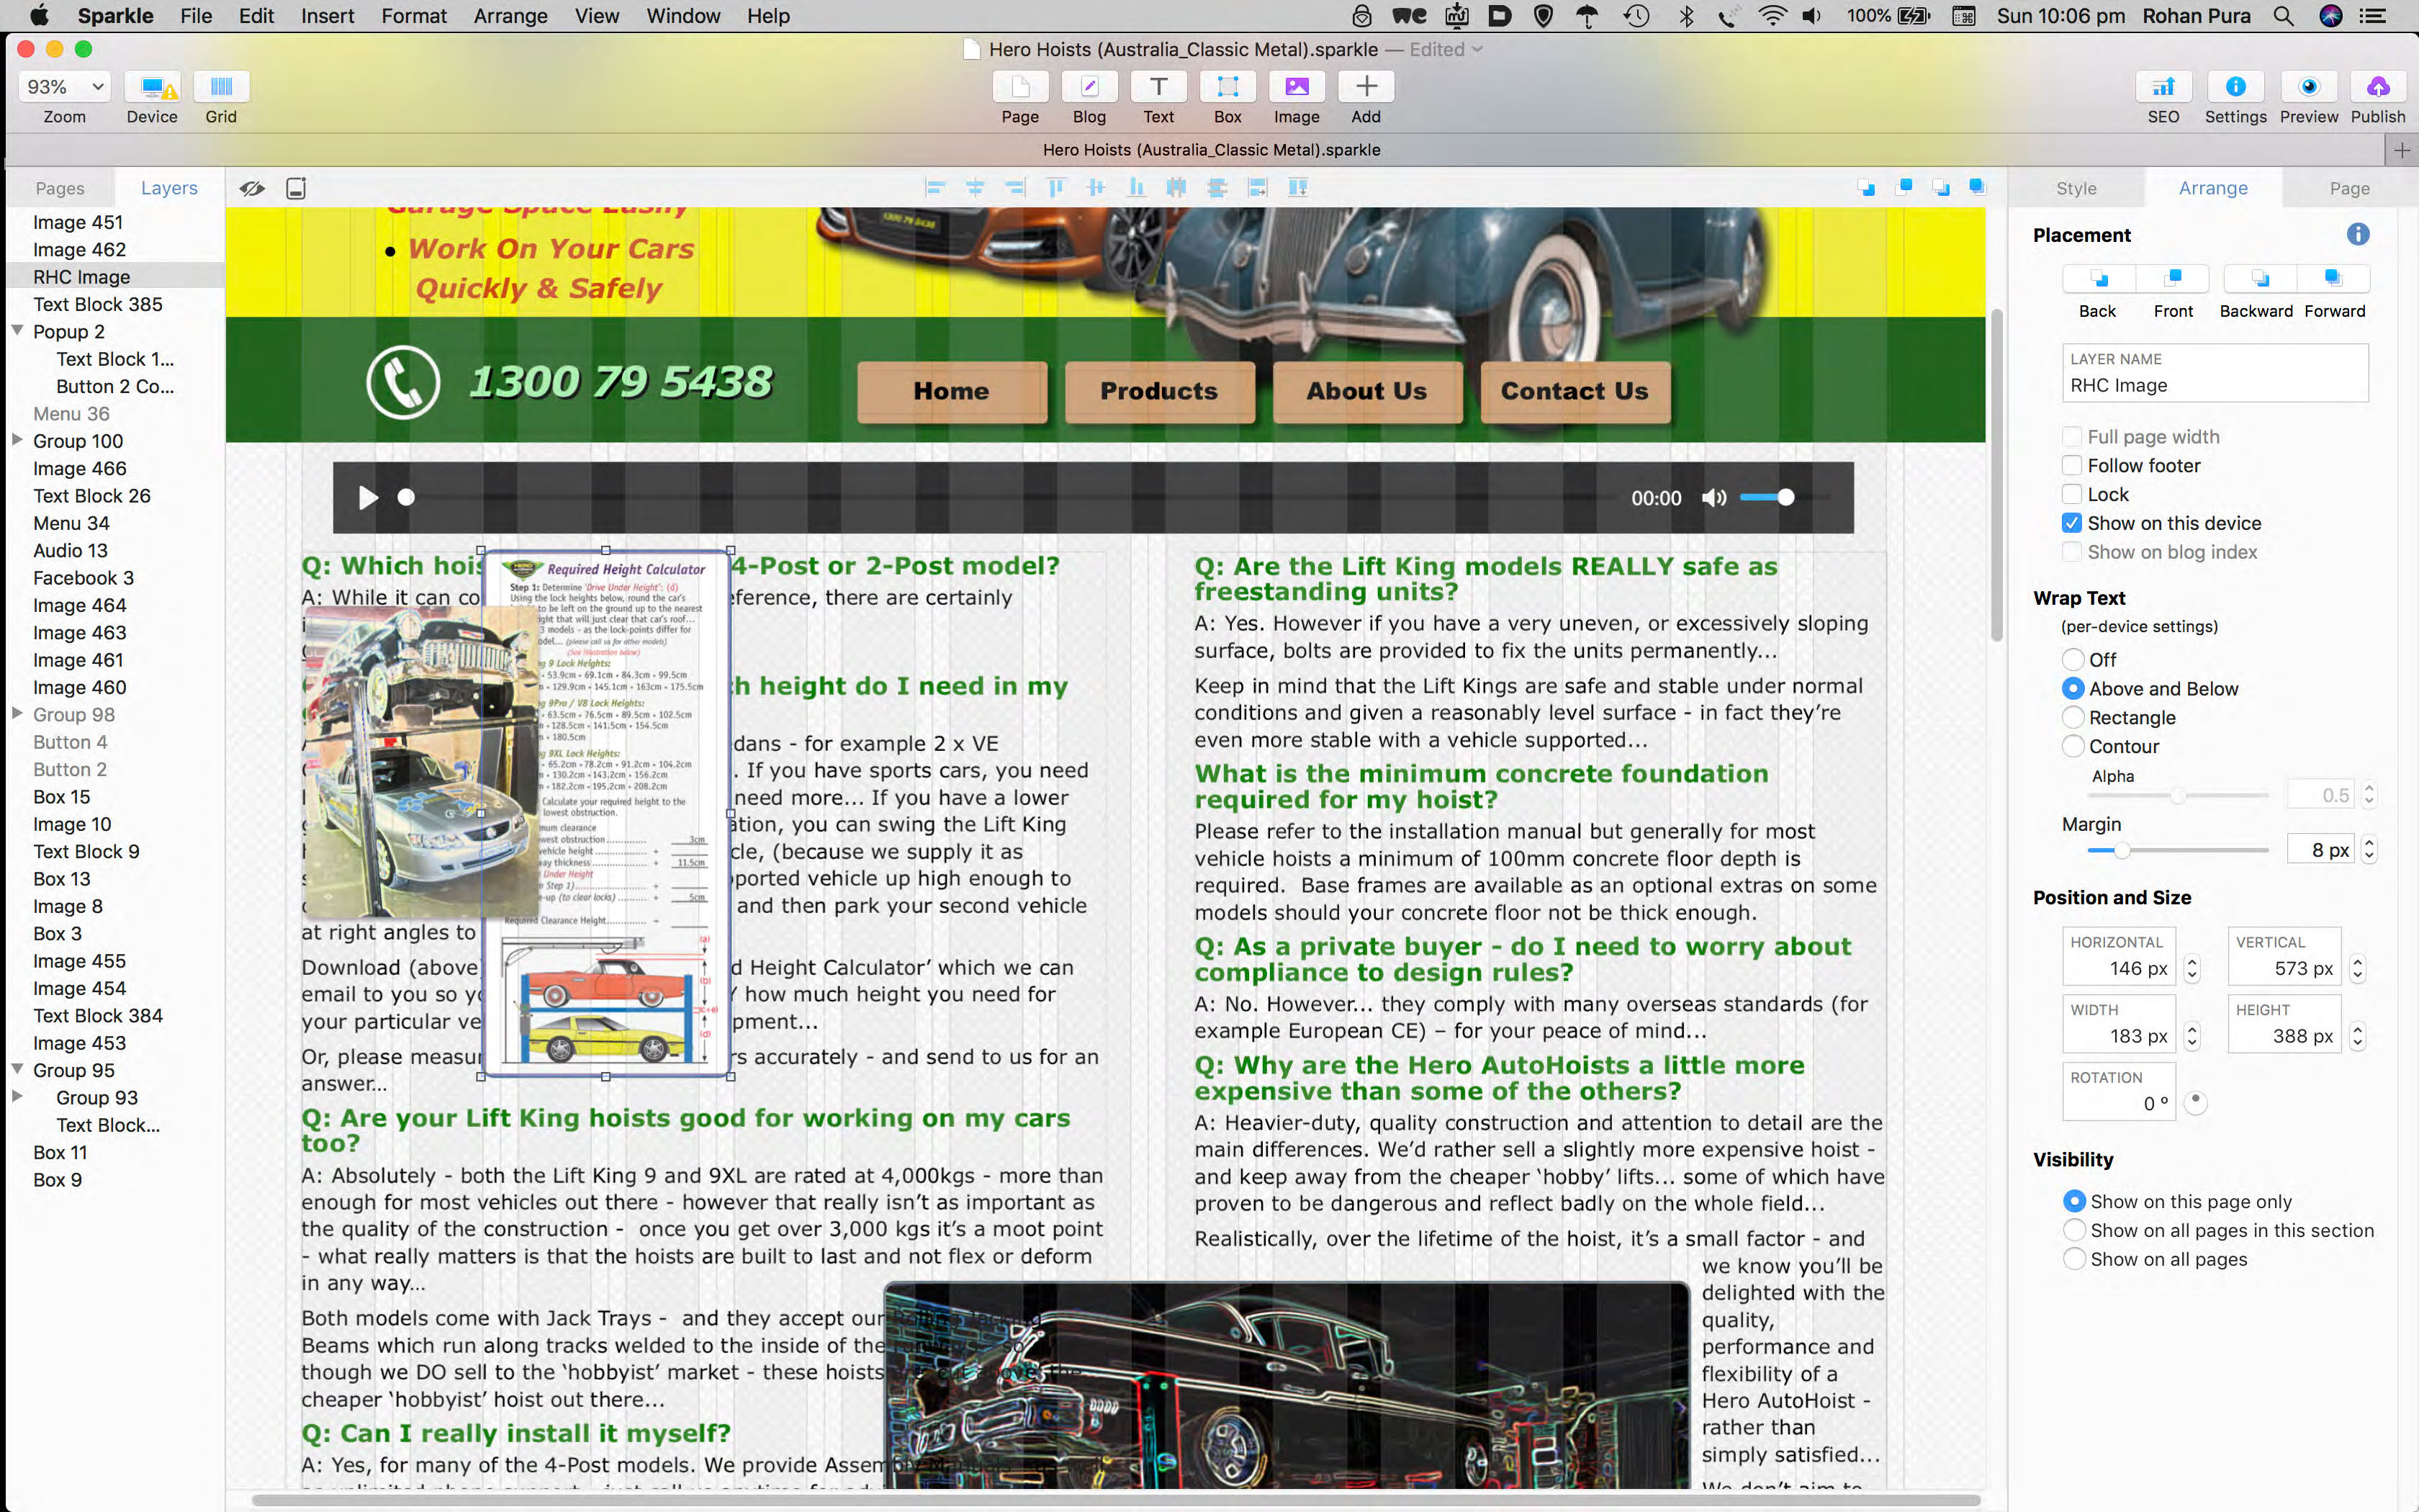Switch to the Style tab
Image resolution: width=2419 pixels, height=1512 pixels.
coord(2076,188)
